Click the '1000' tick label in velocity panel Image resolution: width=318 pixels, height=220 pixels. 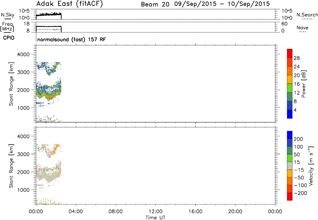[23, 190]
